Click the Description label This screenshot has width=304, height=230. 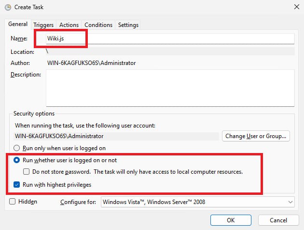[26, 75]
